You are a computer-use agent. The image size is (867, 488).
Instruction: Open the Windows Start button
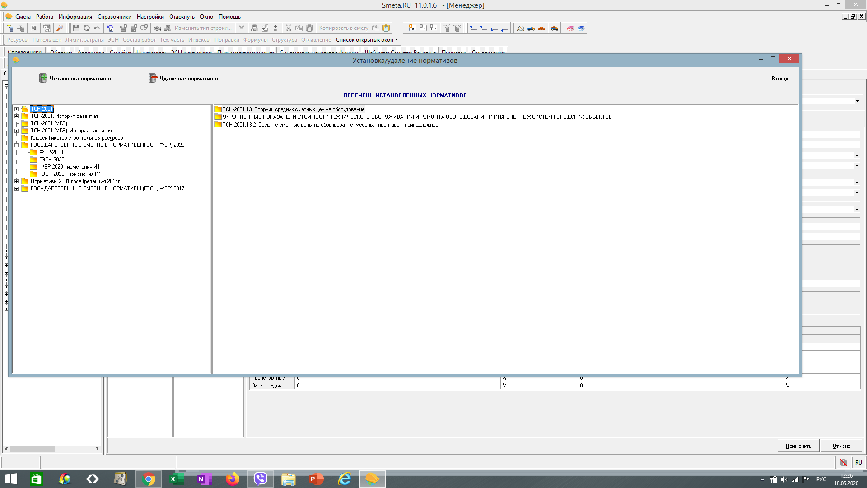click(x=11, y=479)
